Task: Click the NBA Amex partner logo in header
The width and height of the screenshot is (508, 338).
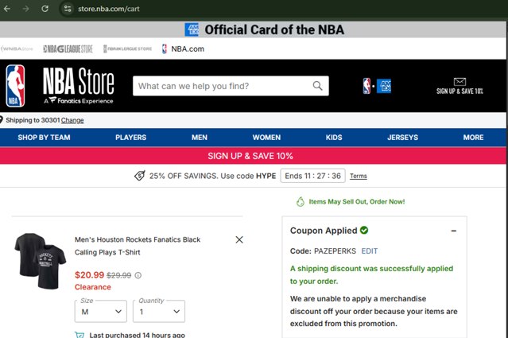Action: (x=377, y=86)
